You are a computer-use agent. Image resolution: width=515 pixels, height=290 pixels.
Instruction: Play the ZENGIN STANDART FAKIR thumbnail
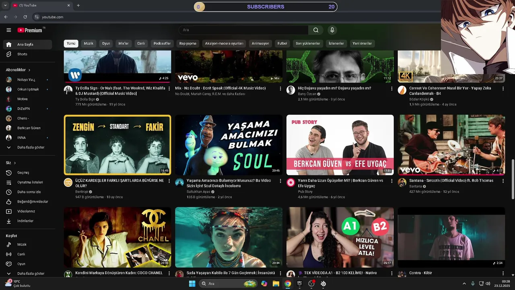(117, 145)
